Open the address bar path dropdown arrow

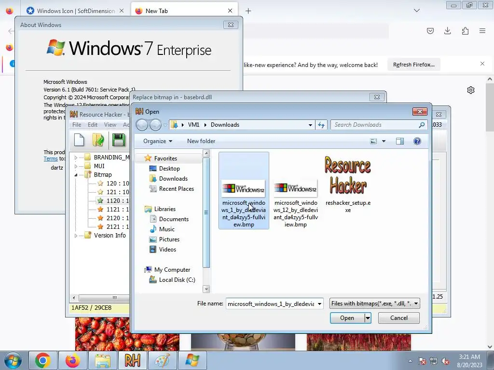click(x=310, y=125)
